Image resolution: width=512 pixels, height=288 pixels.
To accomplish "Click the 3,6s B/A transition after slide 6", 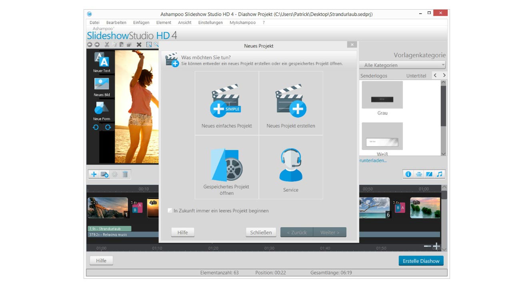I will [x=400, y=208].
